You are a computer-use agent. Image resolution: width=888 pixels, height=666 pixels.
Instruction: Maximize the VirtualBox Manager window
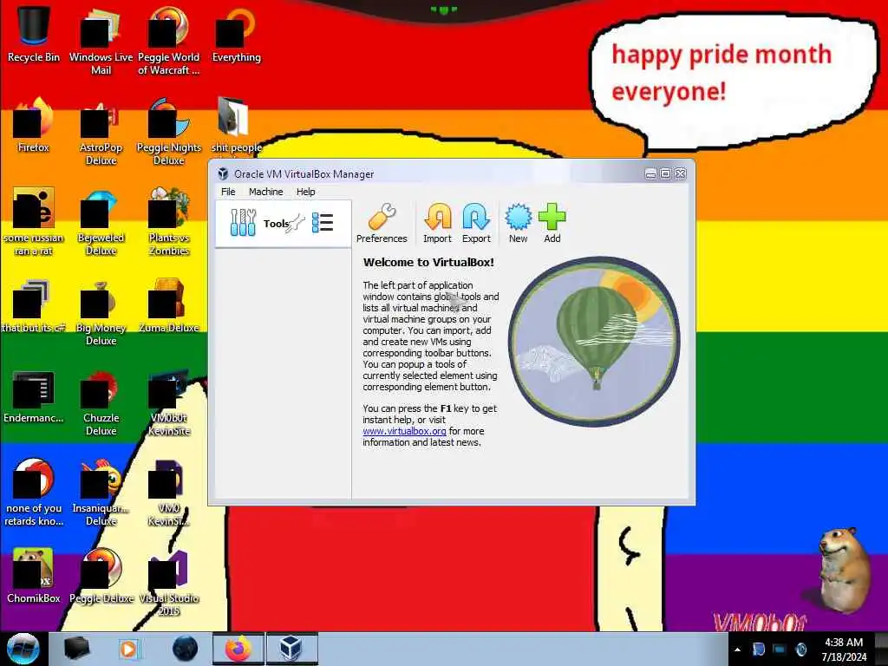(x=665, y=173)
